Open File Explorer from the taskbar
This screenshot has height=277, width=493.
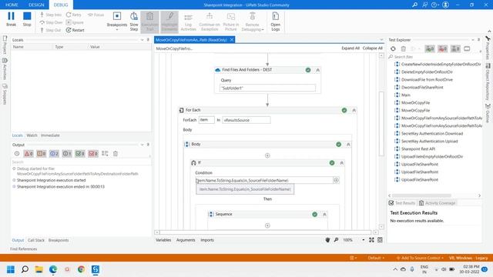tap(39, 269)
